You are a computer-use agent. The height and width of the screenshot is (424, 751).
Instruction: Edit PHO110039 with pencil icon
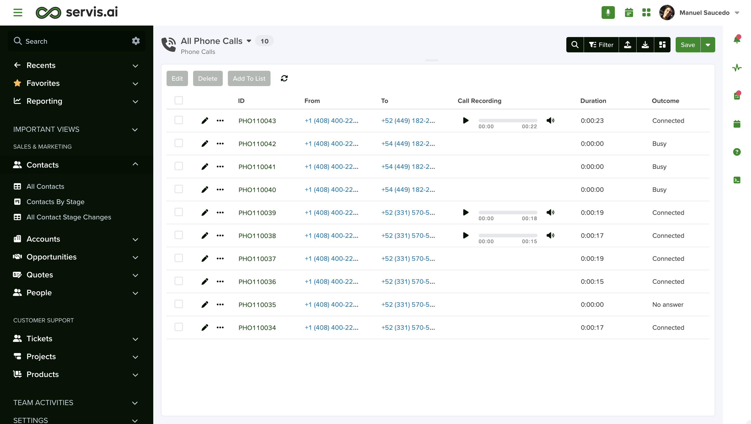click(205, 213)
